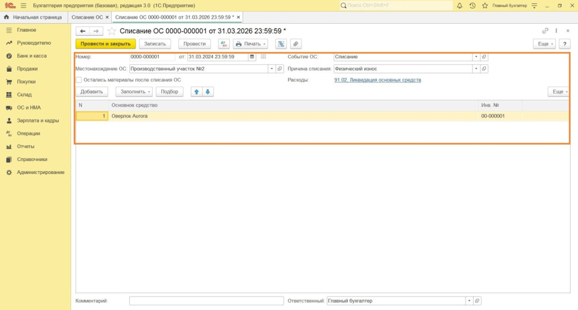Move the row up with the blue up arrow

[x=196, y=91]
